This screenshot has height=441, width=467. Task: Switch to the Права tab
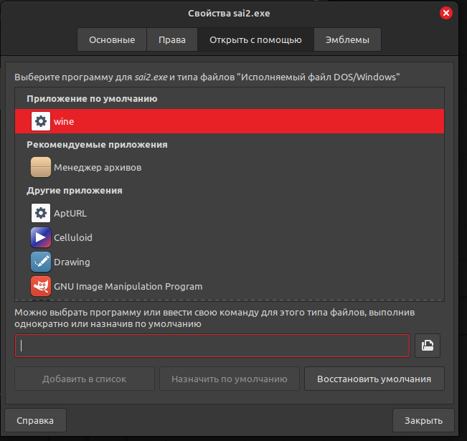172,39
